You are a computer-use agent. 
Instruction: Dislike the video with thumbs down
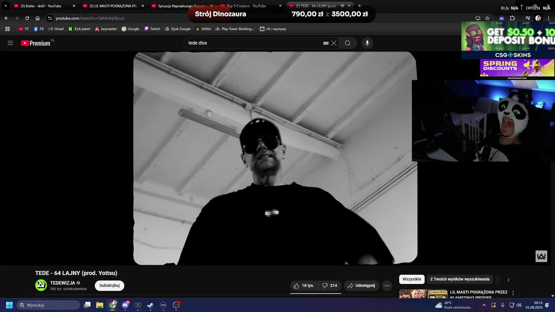pos(330,286)
